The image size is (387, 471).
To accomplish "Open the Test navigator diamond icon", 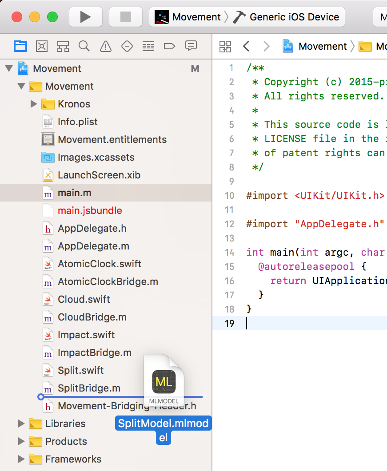I will (x=127, y=46).
